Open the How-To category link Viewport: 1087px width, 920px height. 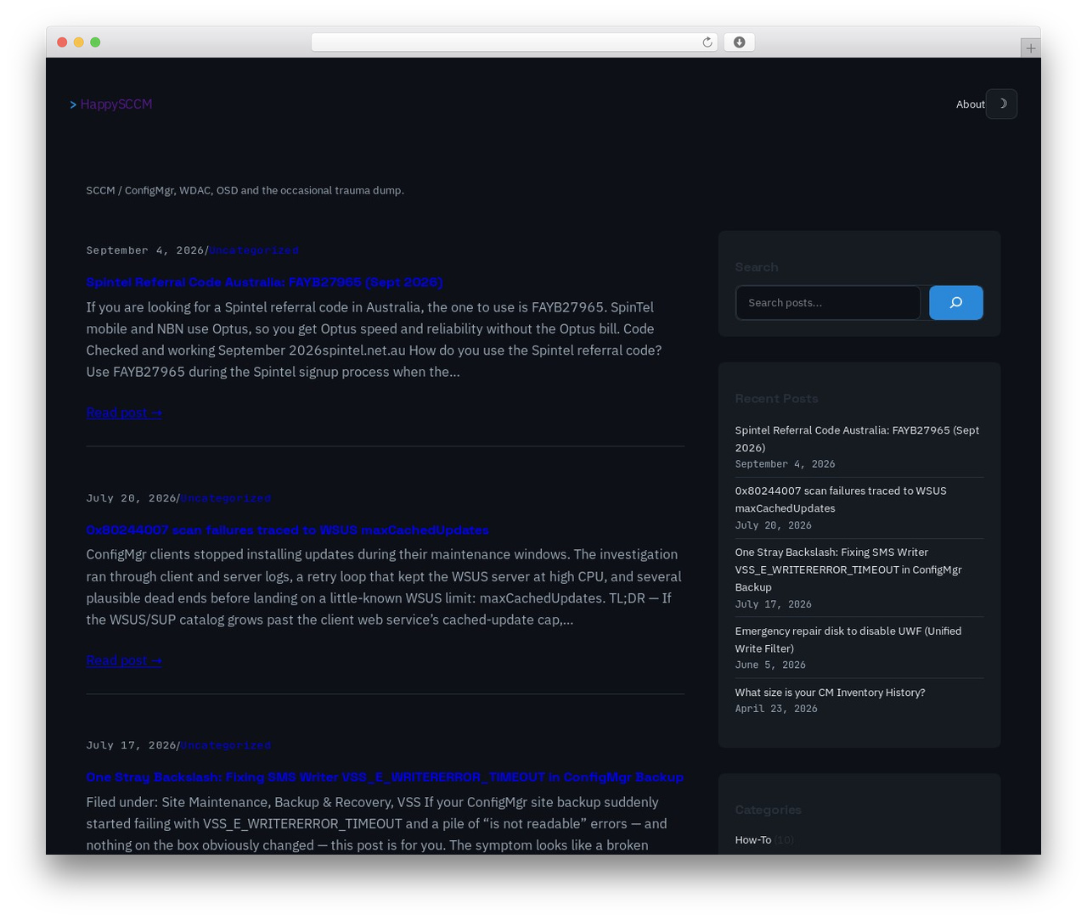752,840
